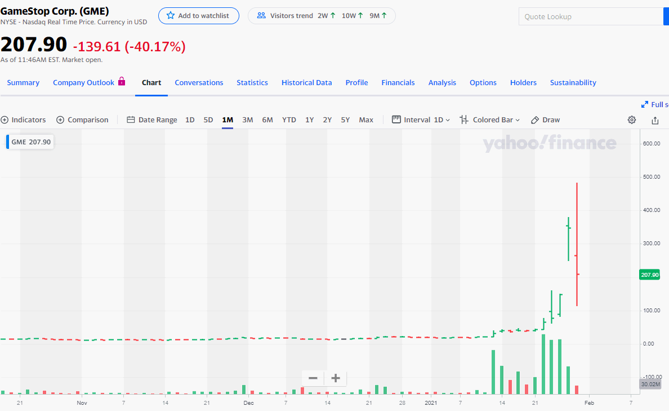
Task: Zoom out with the minus button
Action: pos(313,378)
